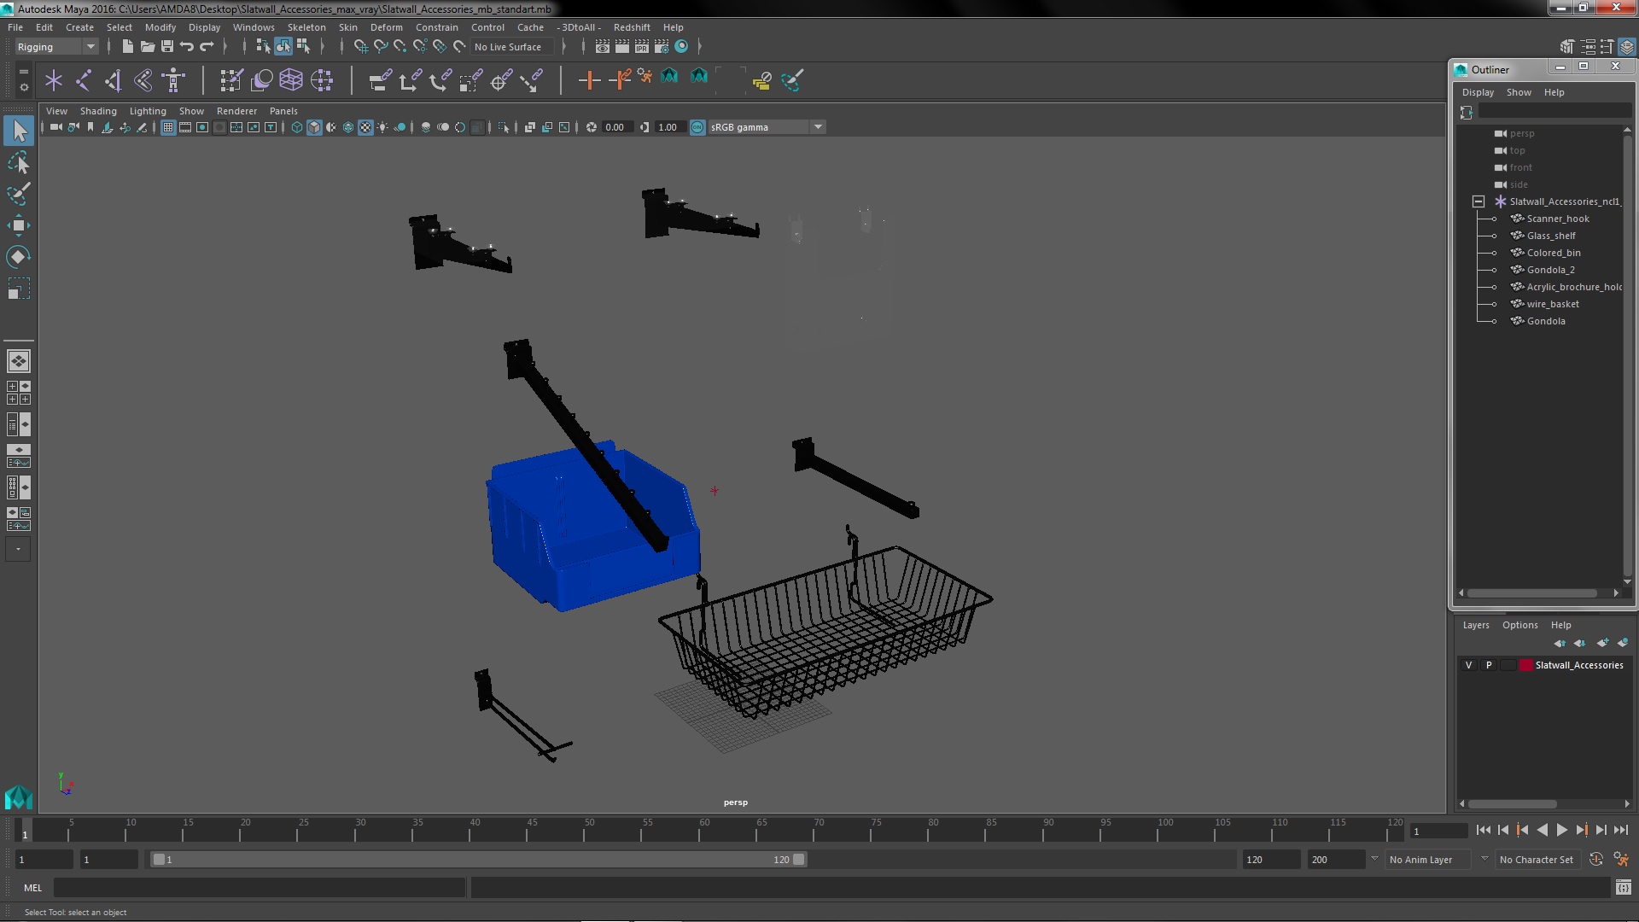Screen dimensions: 1639x922
Task: Toggle smooth shade all in viewport
Action: click(x=314, y=127)
